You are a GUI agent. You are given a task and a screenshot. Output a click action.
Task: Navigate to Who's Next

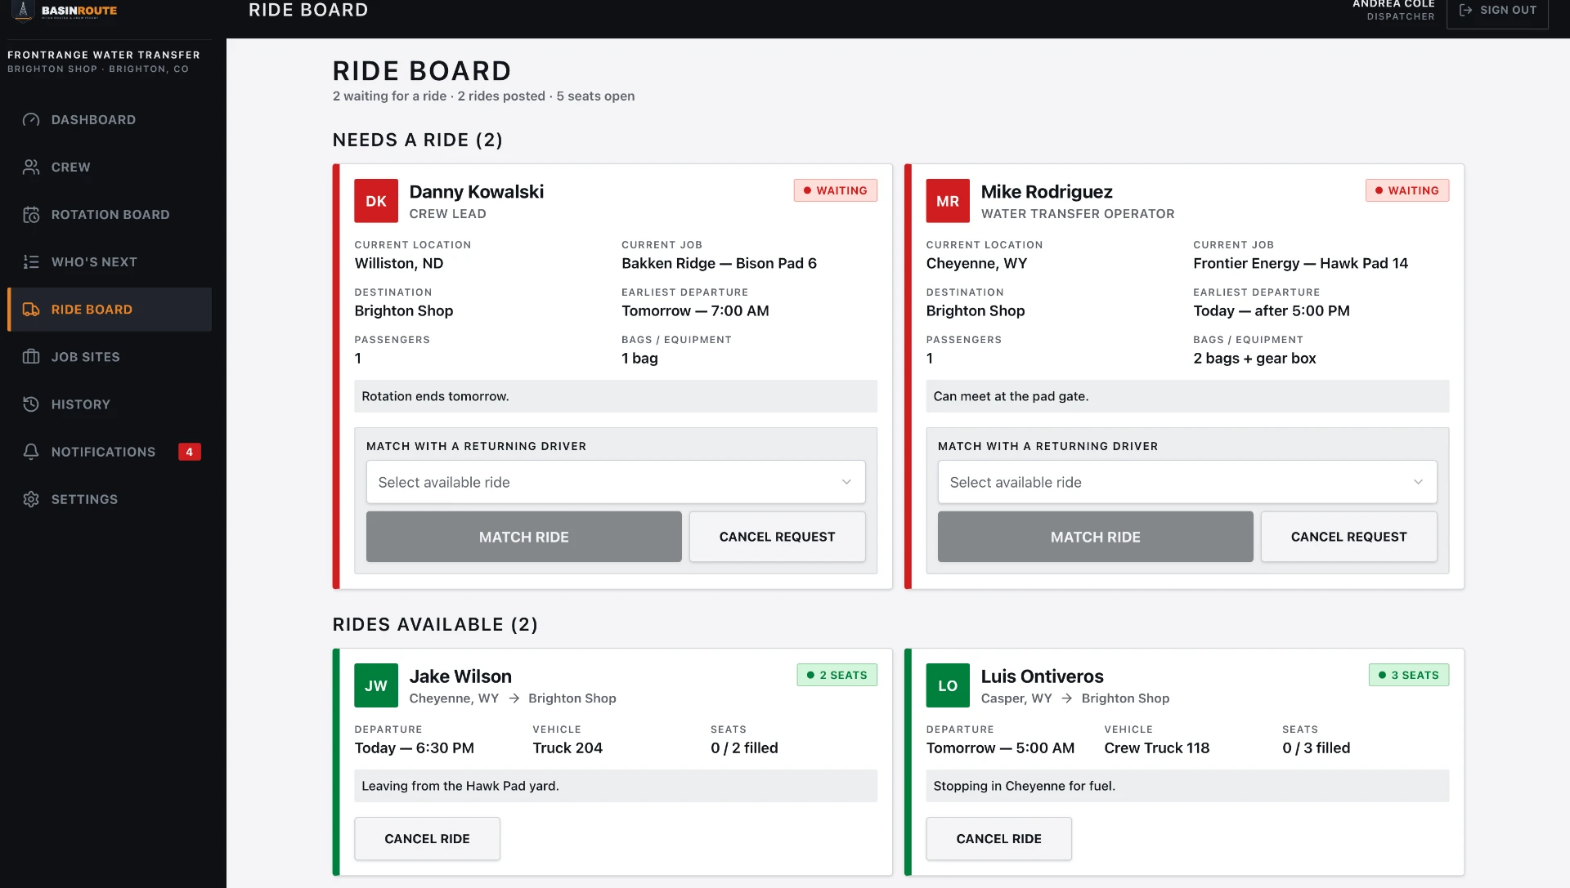pyautogui.click(x=110, y=262)
